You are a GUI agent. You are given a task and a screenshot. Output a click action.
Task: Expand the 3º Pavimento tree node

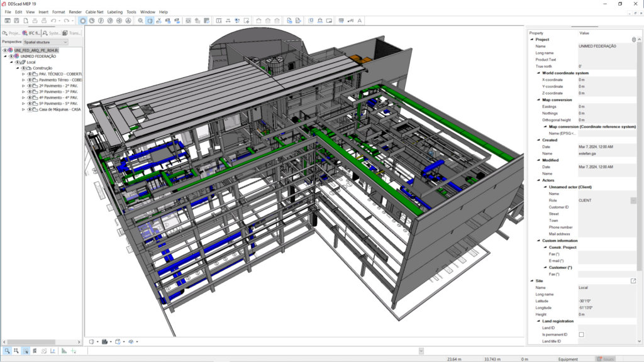point(23,92)
